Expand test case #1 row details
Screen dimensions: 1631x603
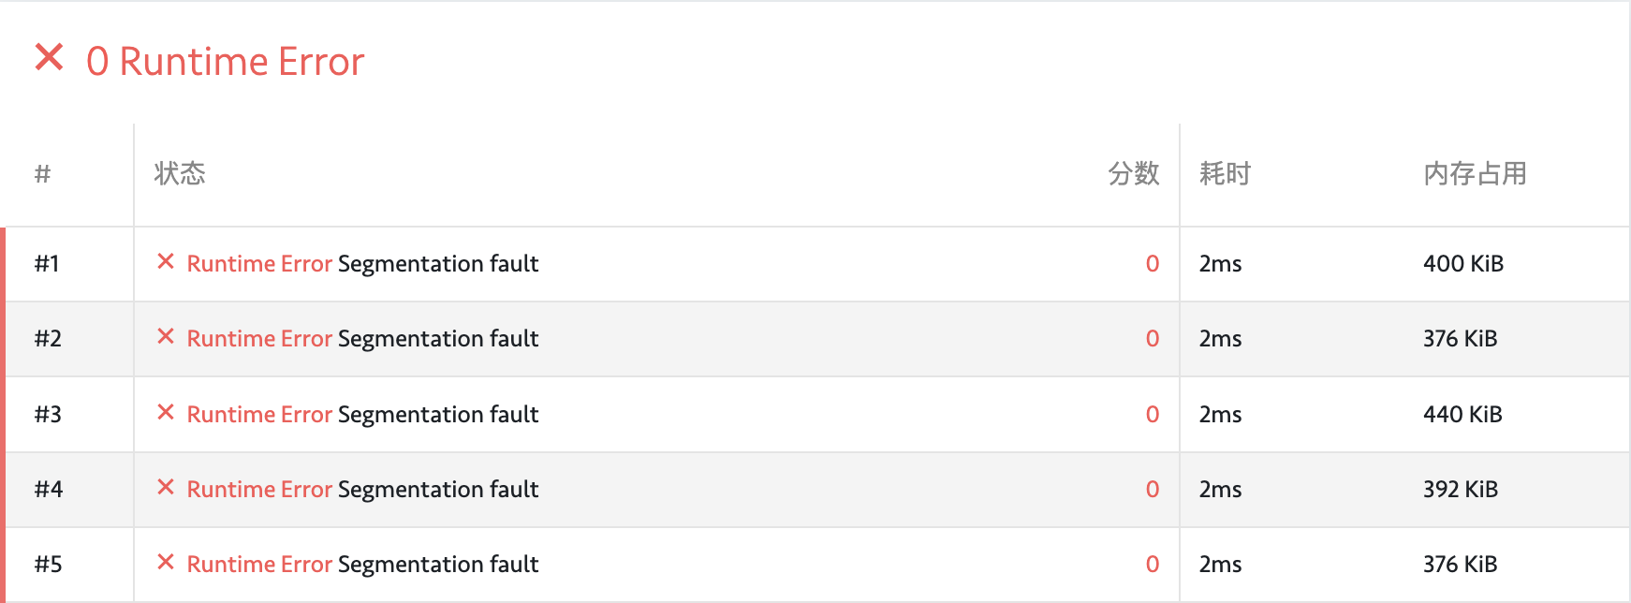pyautogui.click(x=815, y=264)
